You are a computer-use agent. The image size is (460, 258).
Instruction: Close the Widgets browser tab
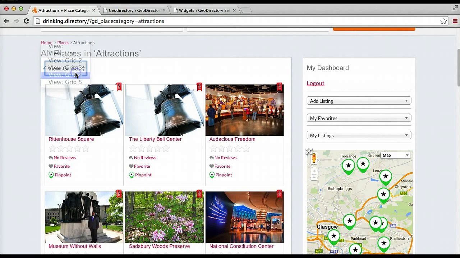pos(234,10)
